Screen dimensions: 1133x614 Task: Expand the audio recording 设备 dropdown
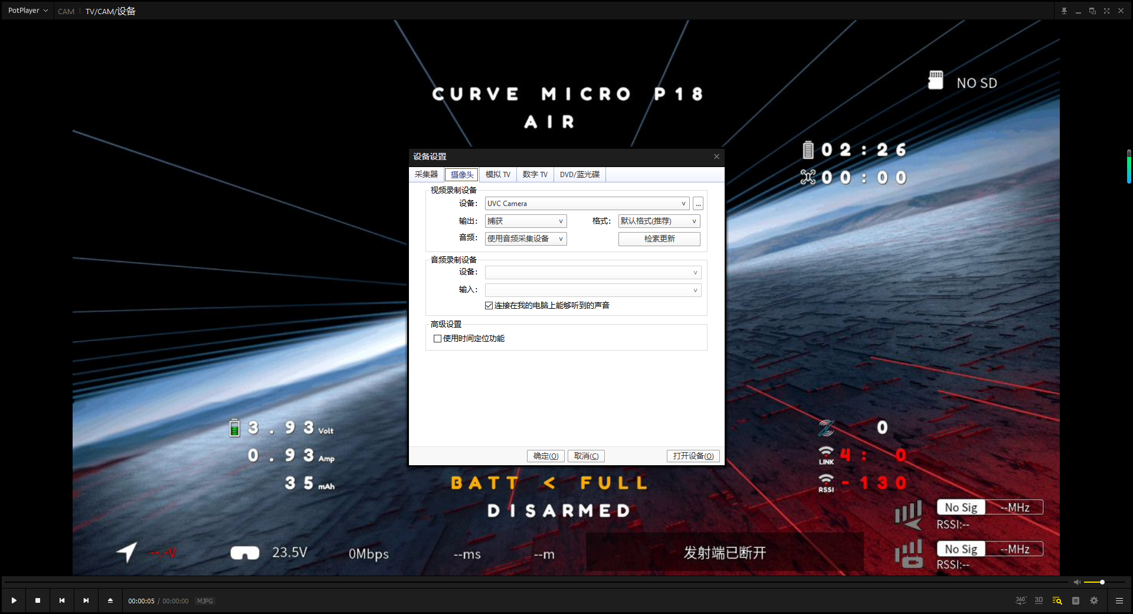pos(593,272)
